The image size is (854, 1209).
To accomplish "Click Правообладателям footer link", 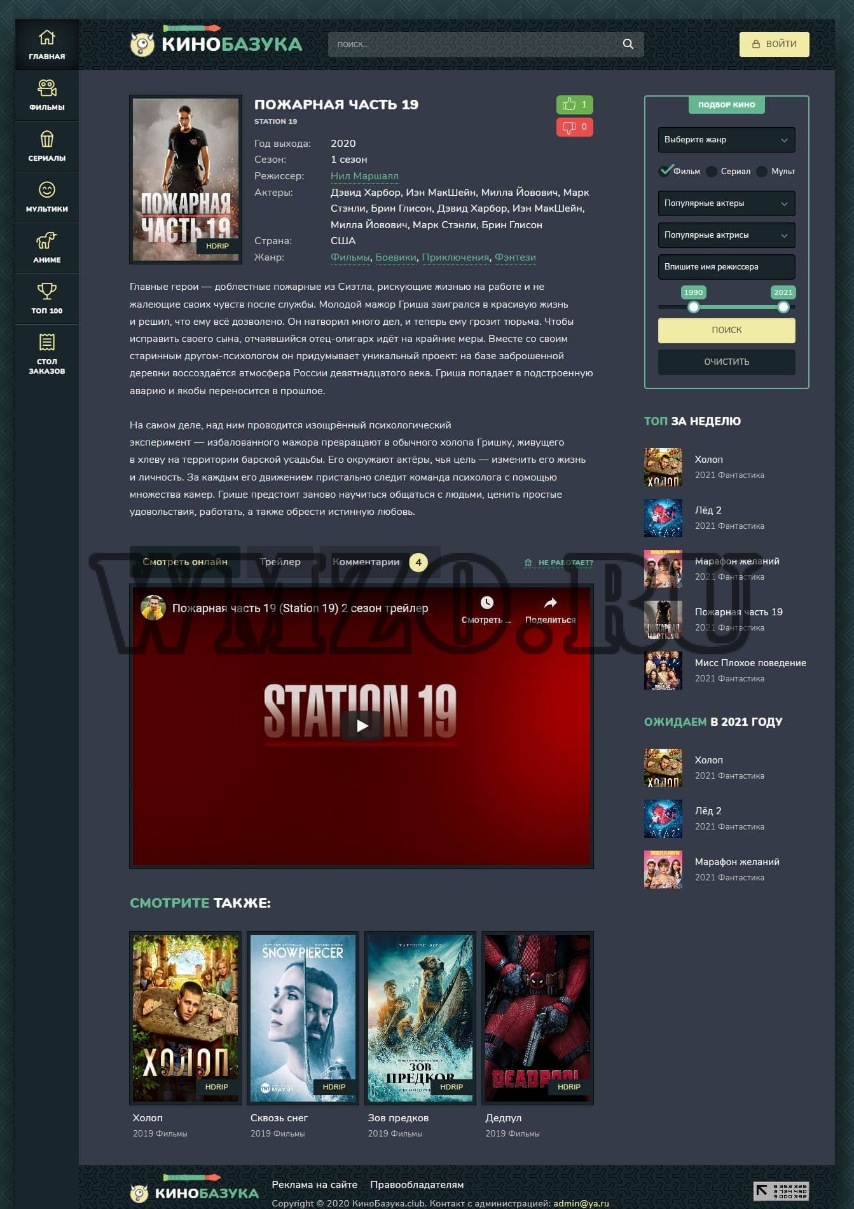I will tap(417, 1184).
